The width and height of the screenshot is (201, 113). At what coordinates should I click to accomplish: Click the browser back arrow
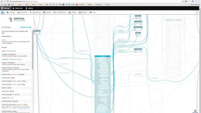pos(2,1)
